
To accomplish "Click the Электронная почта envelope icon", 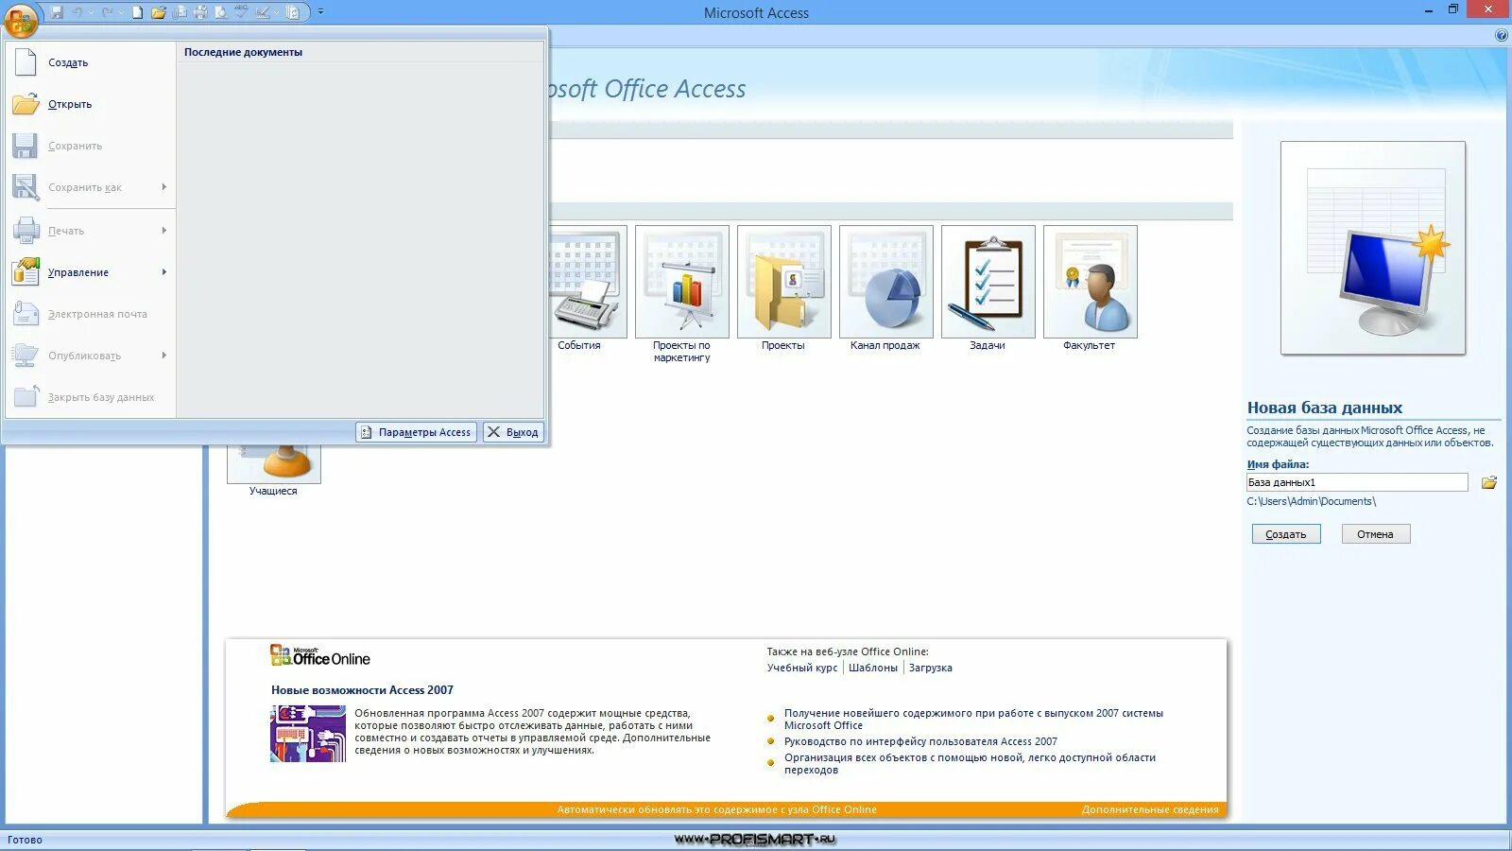I will click(26, 313).
